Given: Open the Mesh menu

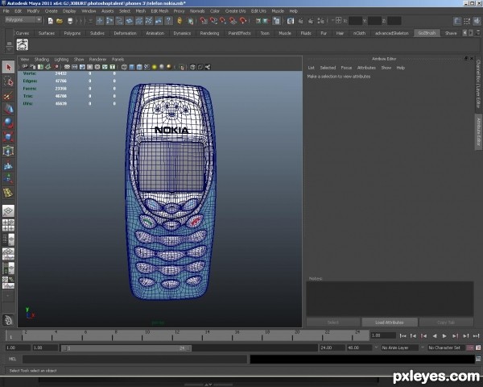Looking at the screenshot, I should click(x=140, y=11).
